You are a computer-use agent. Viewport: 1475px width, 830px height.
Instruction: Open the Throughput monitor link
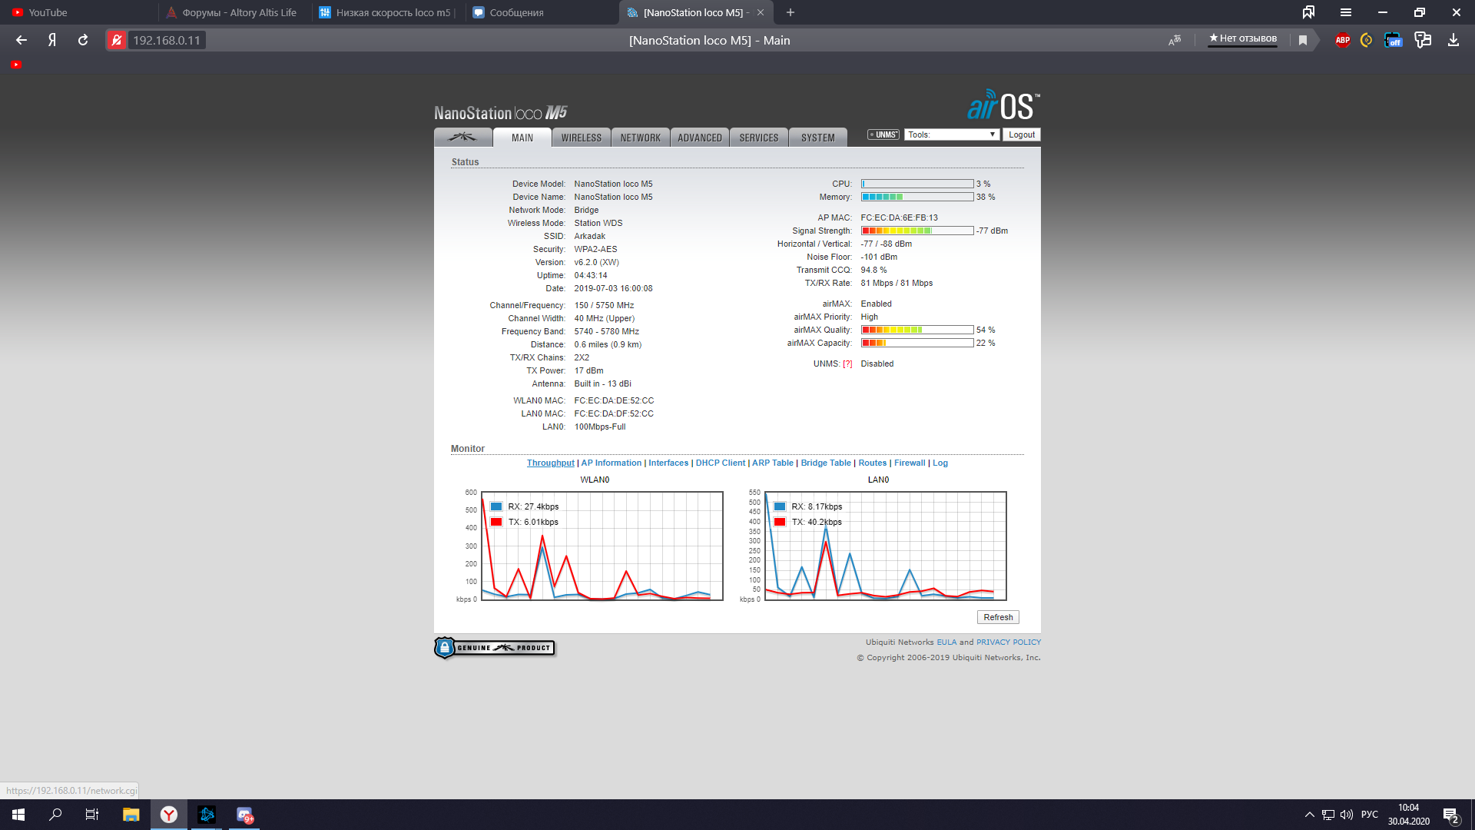(550, 463)
